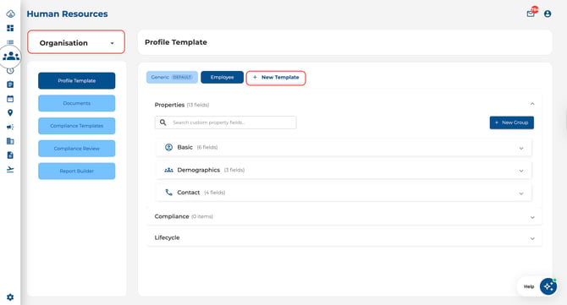Open the dashboard grid icon in sidebar
Viewport: 567px width, 305px height.
[x=10, y=28]
